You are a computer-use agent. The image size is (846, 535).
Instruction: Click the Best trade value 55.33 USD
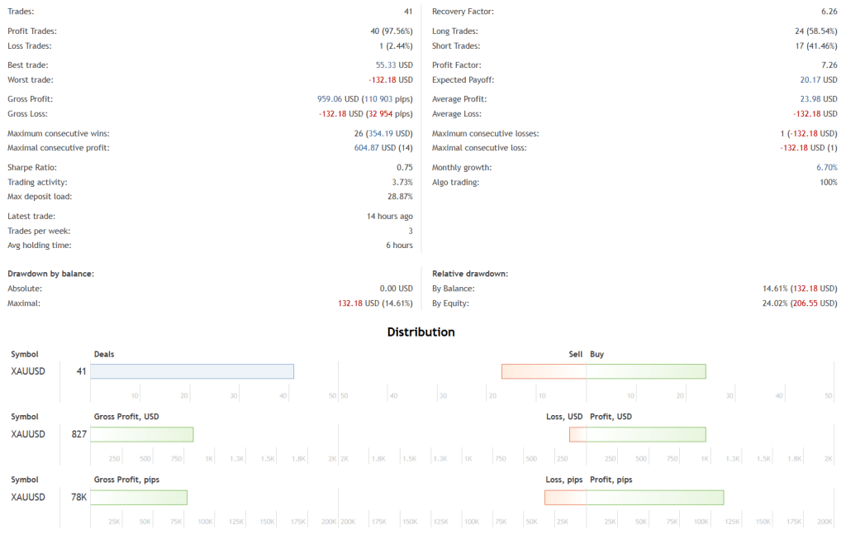[393, 64]
